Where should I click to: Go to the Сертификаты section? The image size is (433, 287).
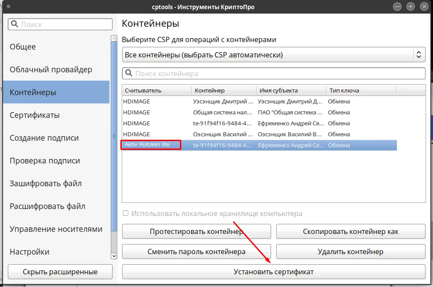[56, 115]
